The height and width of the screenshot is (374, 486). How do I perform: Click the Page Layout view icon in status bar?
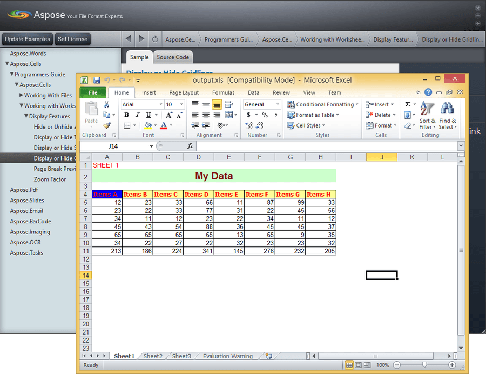pos(358,365)
